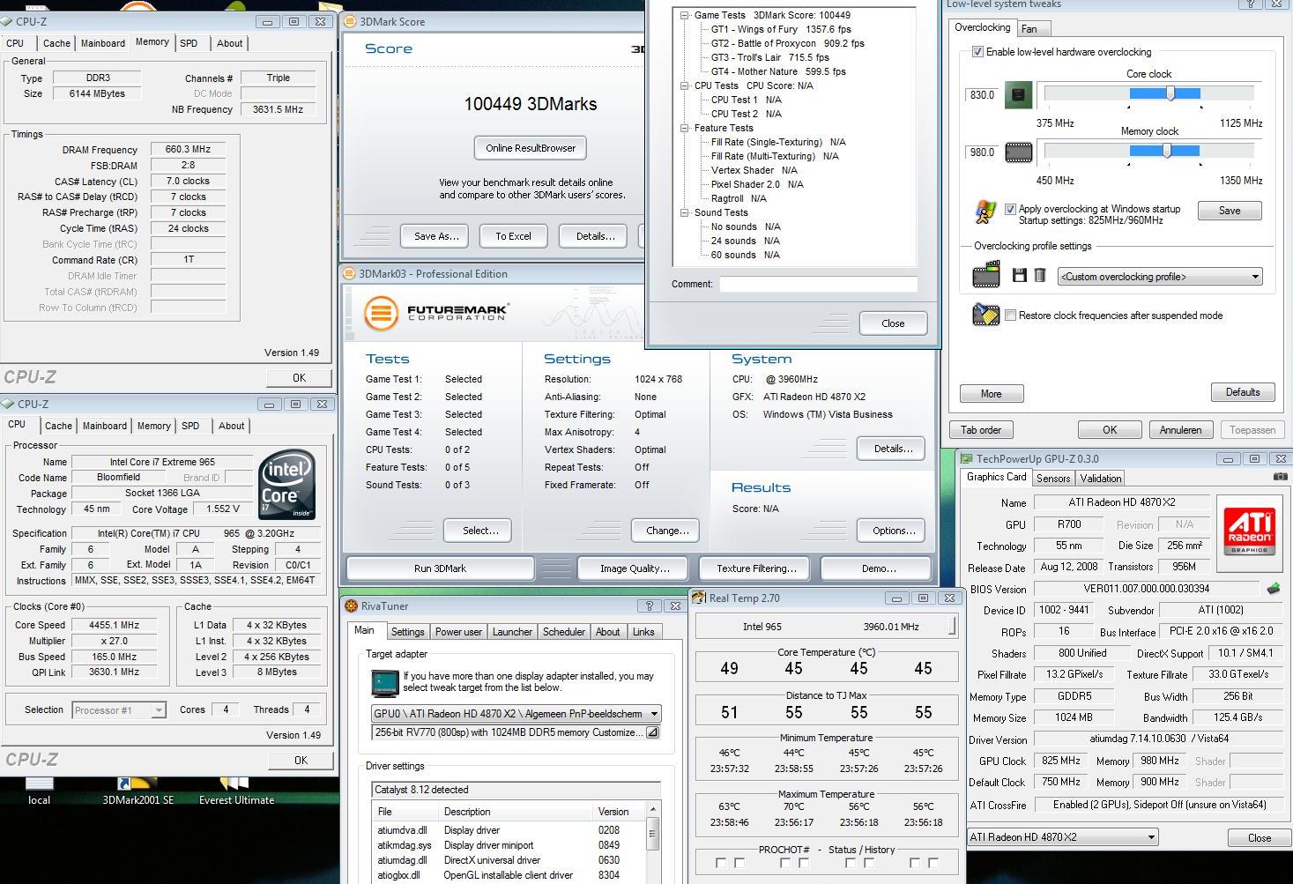Click the memory clock 980.0 value field

(982, 152)
